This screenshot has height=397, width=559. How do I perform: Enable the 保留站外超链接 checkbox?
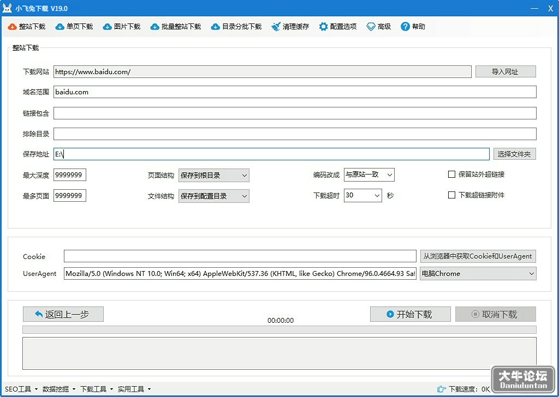pos(451,174)
